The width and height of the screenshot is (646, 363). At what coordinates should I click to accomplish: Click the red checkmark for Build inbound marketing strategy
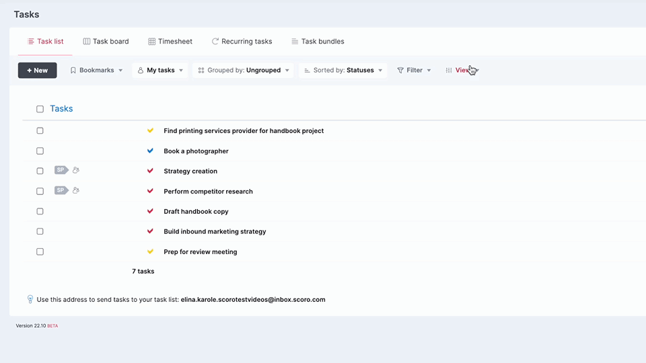tap(150, 231)
